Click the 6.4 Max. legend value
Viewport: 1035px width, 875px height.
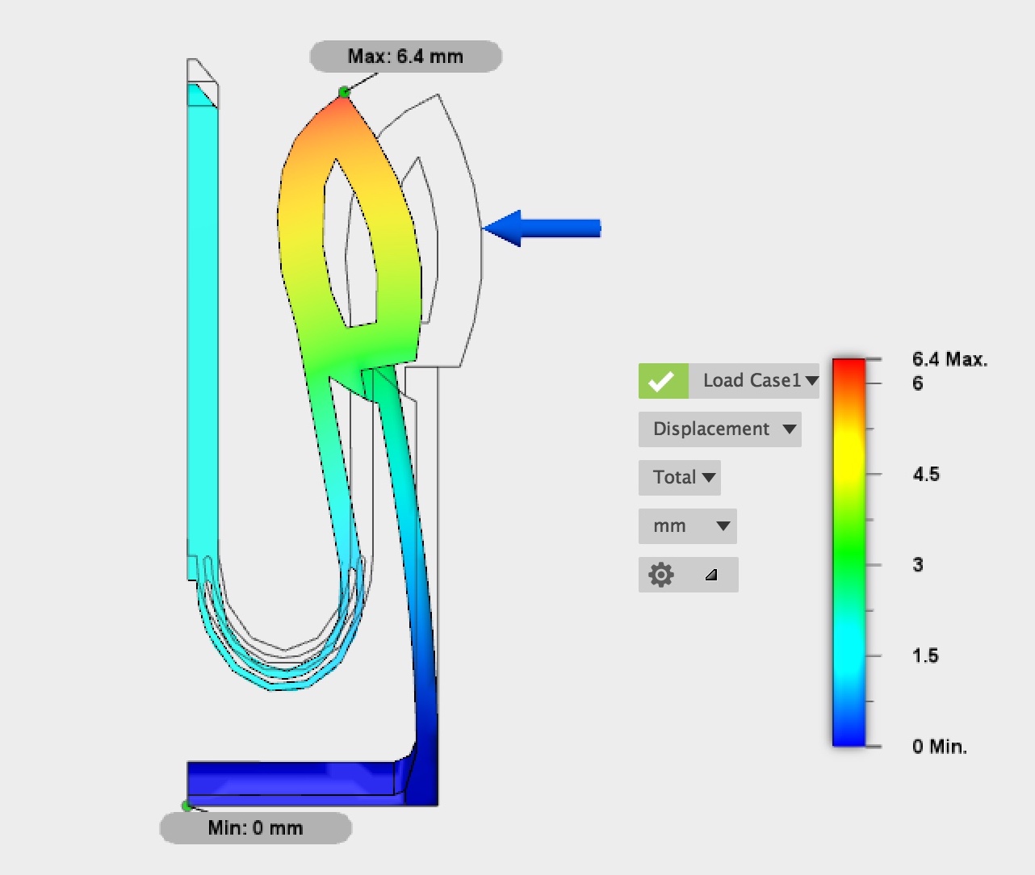[949, 359]
